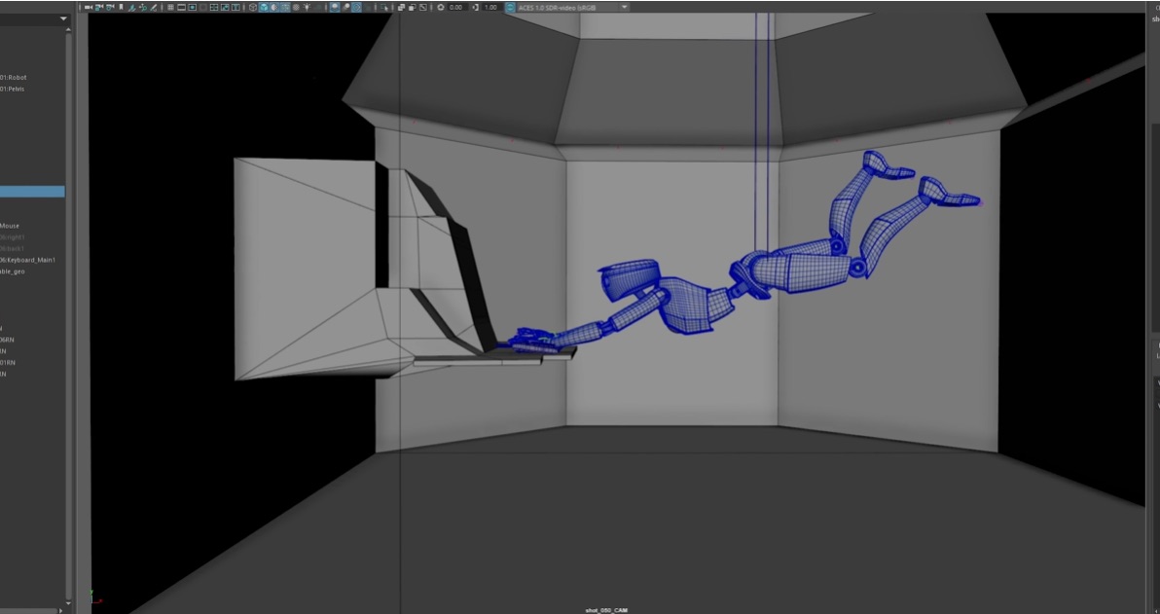Select the robot head mesh in viewport
This screenshot has width=1160, height=614.
[629, 279]
